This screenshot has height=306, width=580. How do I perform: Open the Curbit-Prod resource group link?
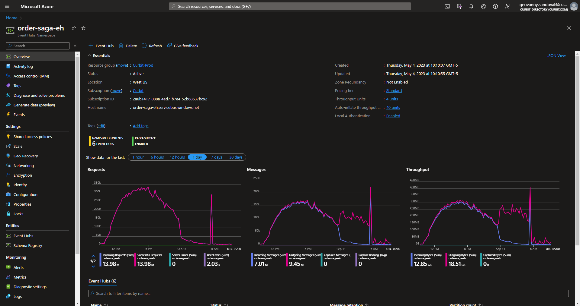[x=143, y=65]
